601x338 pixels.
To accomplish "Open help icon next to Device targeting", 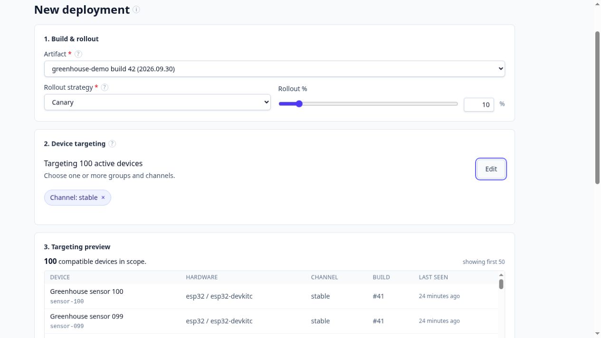I will (112, 143).
